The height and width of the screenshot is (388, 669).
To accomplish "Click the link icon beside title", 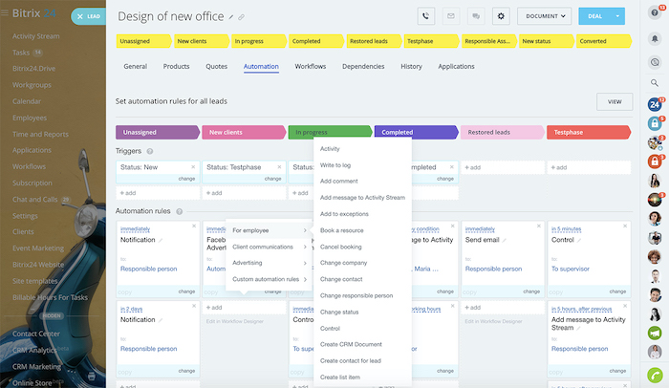I will (241, 17).
